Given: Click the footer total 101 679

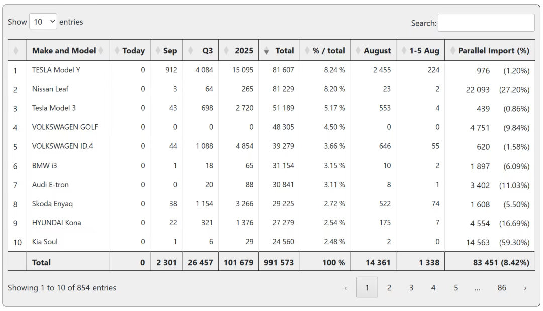Looking at the screenshot, I should tap(239, 263).
